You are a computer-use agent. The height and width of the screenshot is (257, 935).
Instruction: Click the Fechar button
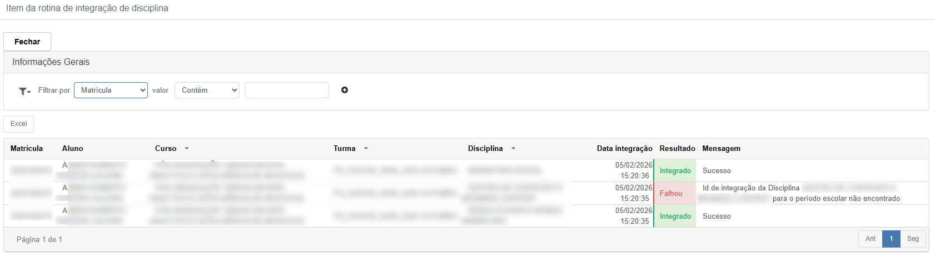(27, 42)
